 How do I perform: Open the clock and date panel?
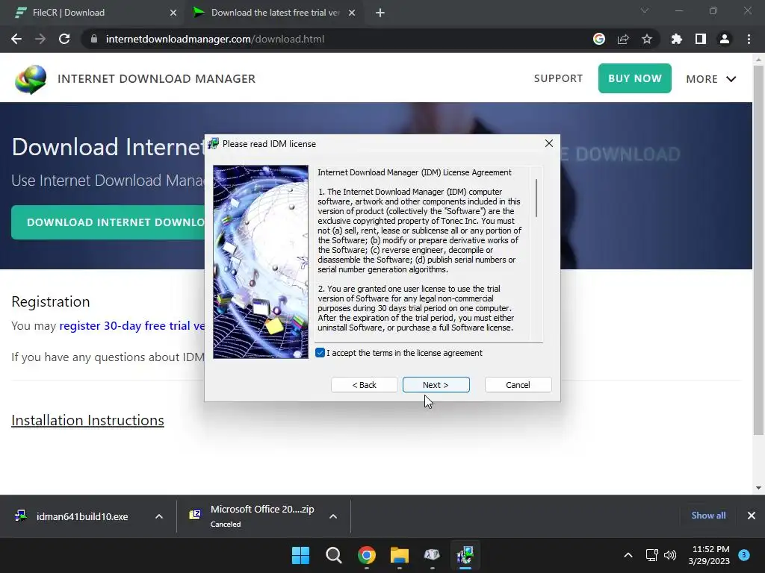(x=709, y=555)
